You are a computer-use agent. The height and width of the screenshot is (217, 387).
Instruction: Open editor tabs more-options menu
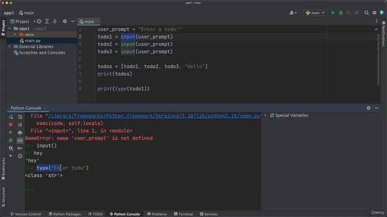[377, 22]
